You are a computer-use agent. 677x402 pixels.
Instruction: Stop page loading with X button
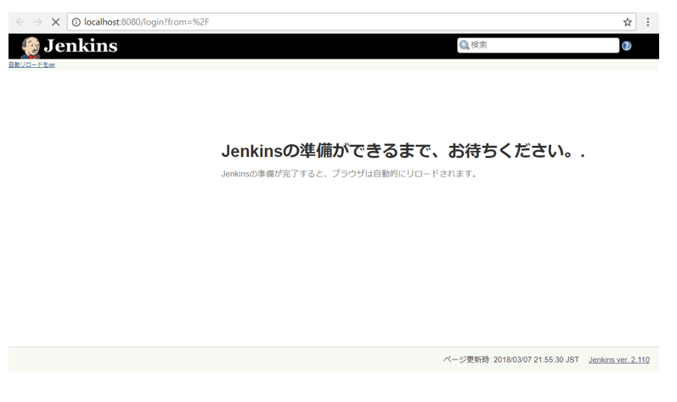56,22
